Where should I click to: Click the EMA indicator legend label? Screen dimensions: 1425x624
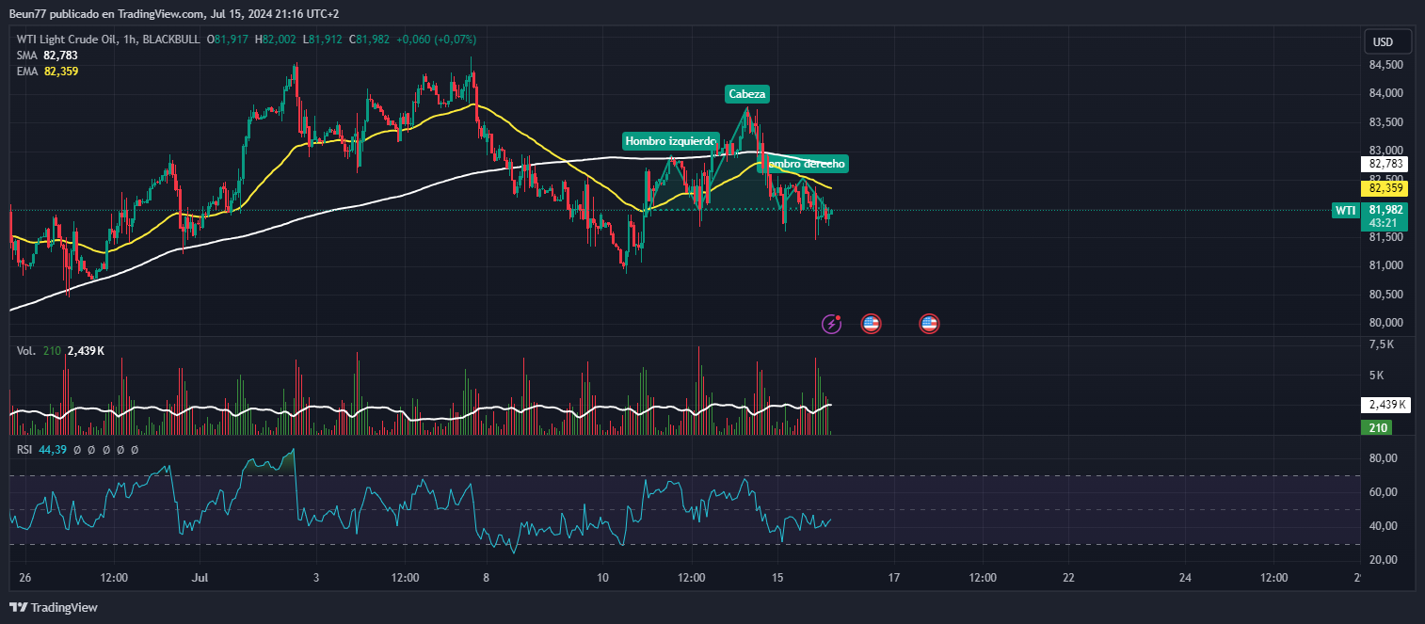(x=26, y=72)
